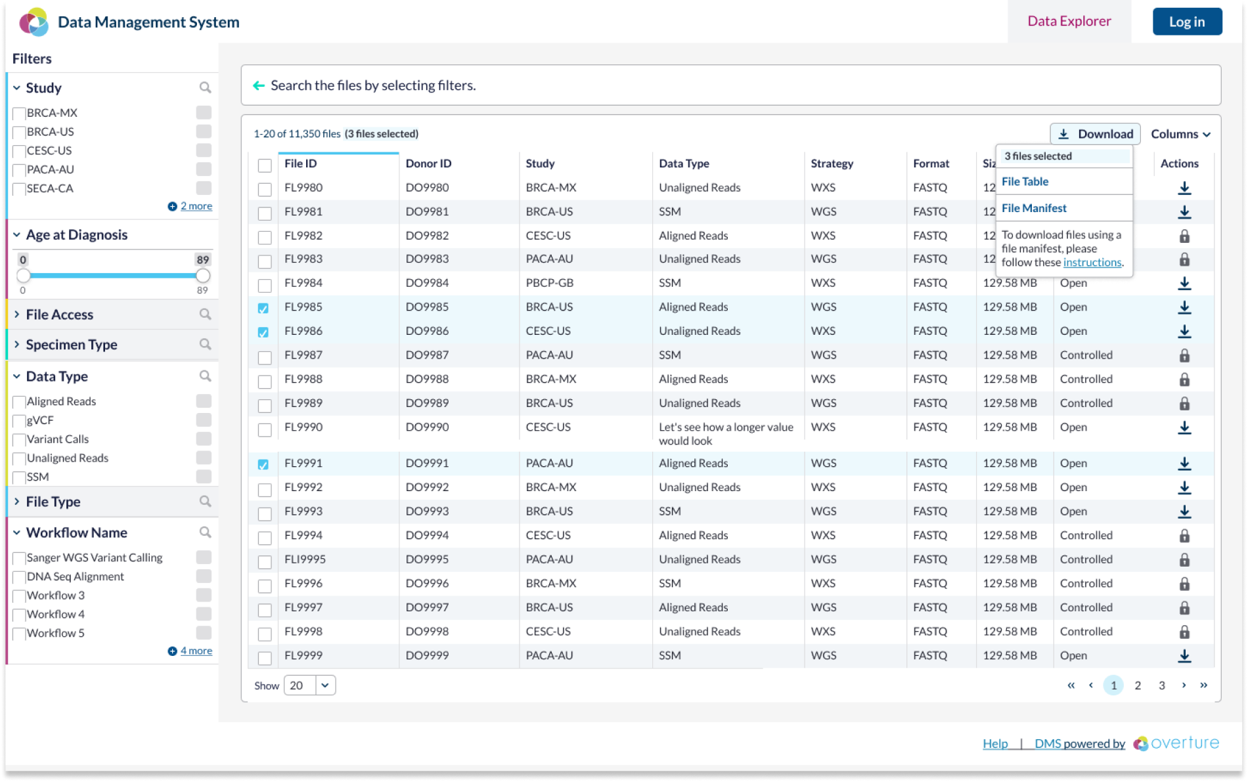The image size is (1248, 782).
Task: Check the BRCA-MX study filter
Action: pyautogui.click(x=19, y=114)
